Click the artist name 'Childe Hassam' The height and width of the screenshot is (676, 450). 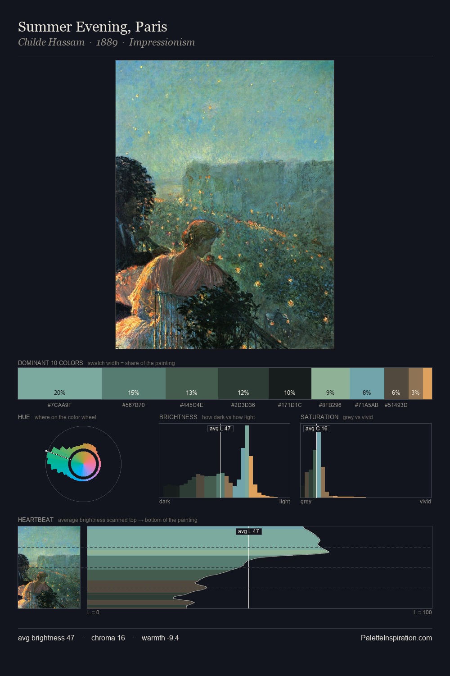point(51,42)
